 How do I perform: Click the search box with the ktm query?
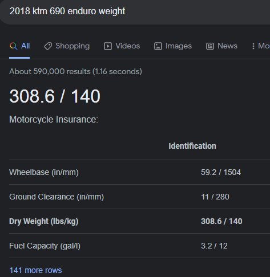(x=135, y=11)
